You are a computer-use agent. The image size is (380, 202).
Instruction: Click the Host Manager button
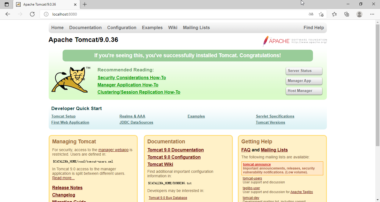[304, 91]
